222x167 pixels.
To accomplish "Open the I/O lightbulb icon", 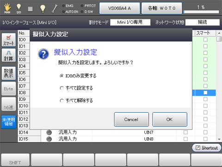I will [18, 8].
